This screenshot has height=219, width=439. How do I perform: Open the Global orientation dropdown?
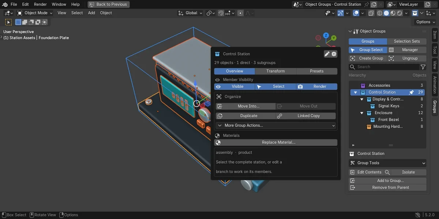pos(190,13)
